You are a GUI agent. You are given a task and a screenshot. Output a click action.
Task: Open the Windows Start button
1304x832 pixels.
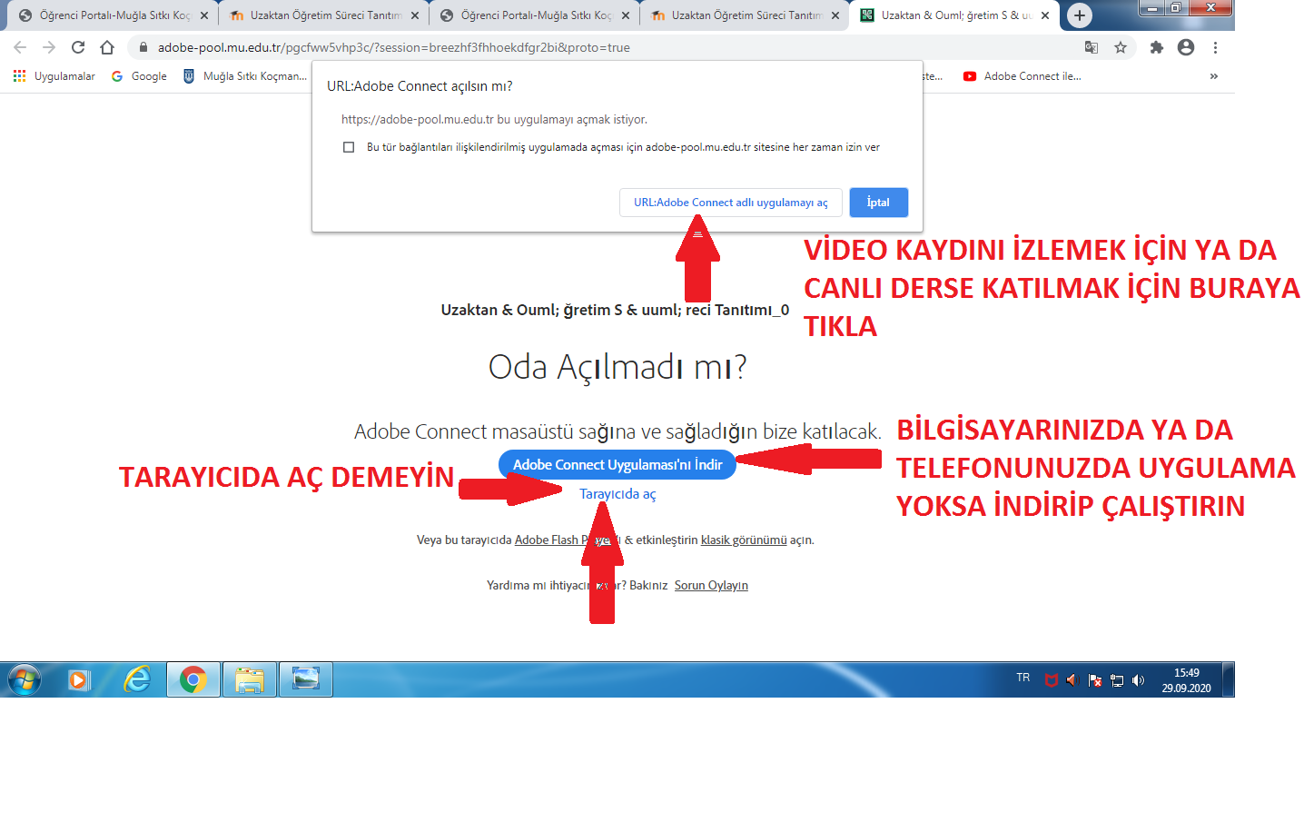point(25,679)
